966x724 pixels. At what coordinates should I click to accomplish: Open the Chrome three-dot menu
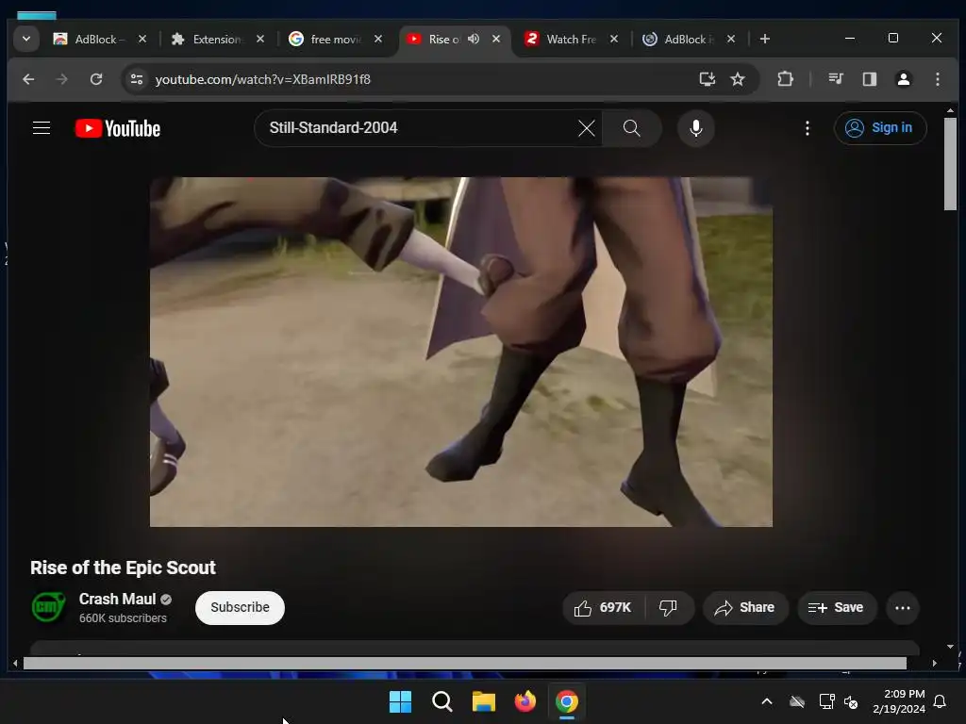coord(937,79)
